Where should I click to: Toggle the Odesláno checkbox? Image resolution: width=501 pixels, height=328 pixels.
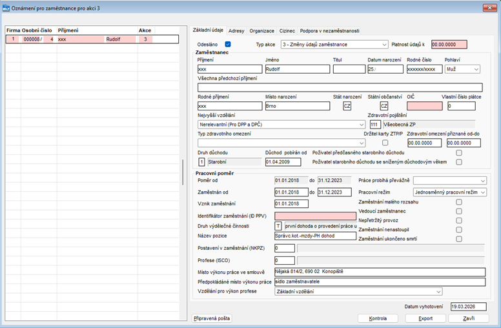point(228,45)
